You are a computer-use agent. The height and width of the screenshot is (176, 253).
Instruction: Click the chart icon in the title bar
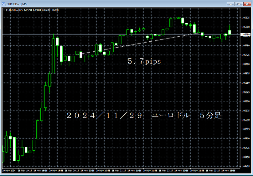point(3,4)
